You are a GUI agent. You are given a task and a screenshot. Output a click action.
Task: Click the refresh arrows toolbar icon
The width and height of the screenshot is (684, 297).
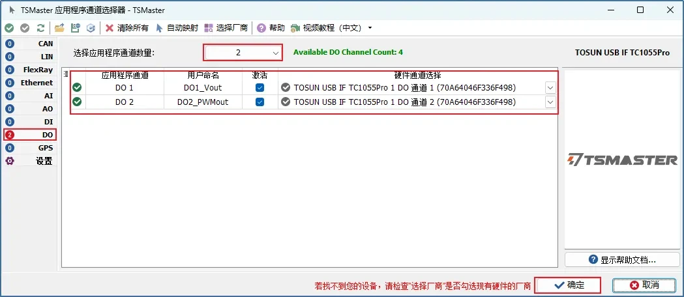point(40,28)
